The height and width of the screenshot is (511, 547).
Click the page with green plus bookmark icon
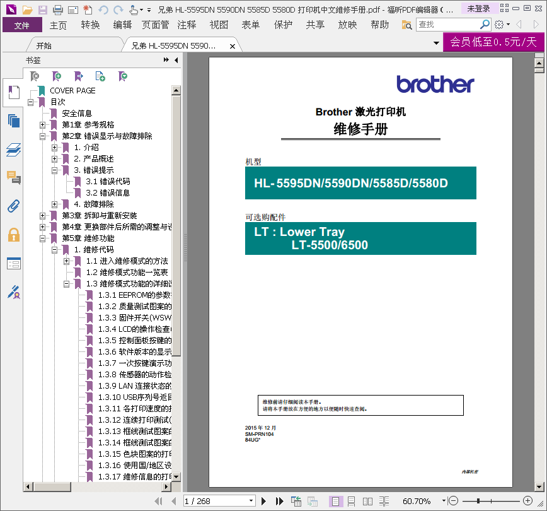tap(100, 76)
